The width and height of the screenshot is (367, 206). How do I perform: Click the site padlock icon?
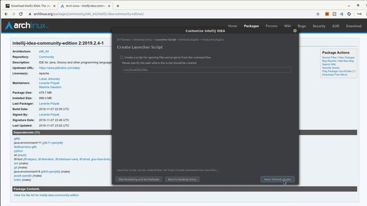(x=30, y=14)
